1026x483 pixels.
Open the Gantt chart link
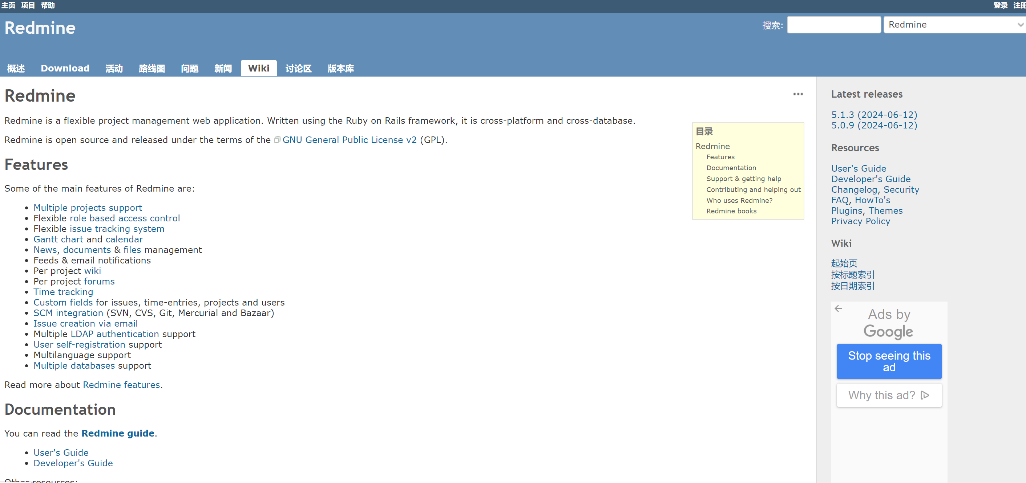(58, 239)
